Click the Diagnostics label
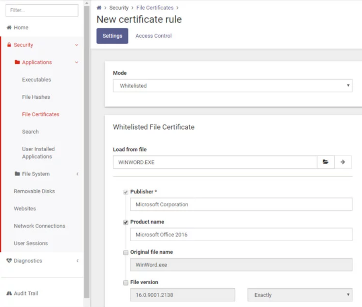Viewport: 362px width, 307px height. [x=28, y=260]
